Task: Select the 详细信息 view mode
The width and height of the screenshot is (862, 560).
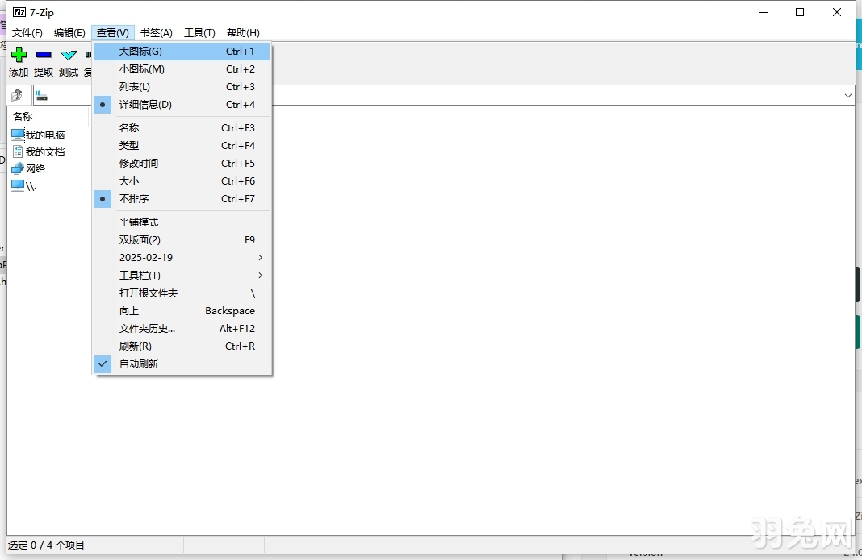Action: (145, 104)
